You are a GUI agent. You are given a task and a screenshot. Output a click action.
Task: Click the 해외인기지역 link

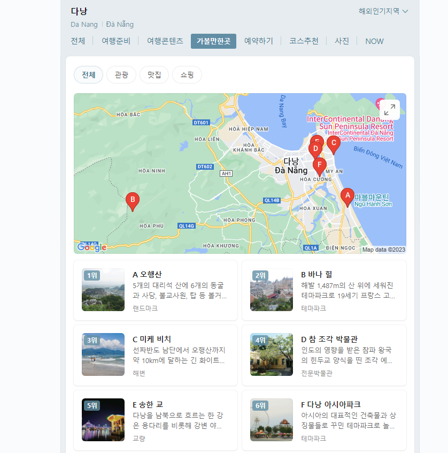click(383, 11)
